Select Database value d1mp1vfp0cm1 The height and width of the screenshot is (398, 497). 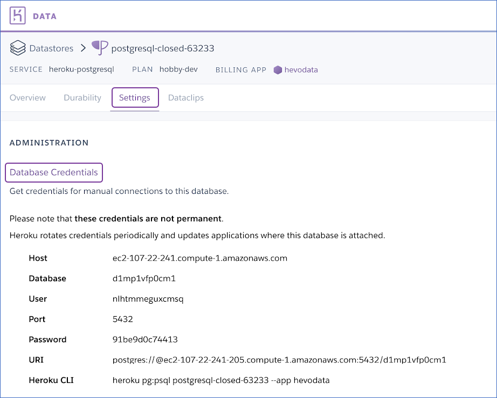(x=144, y=278)
